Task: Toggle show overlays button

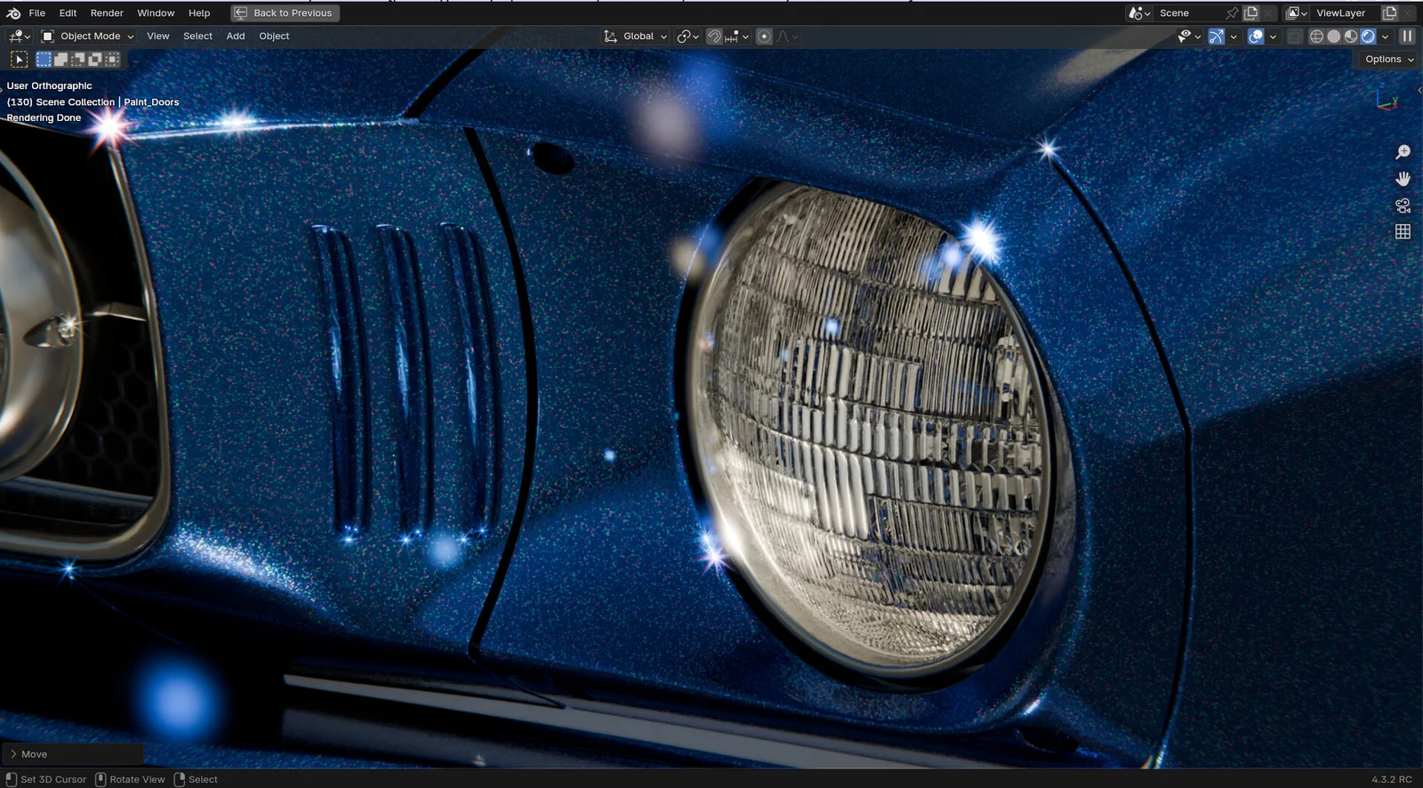Action: click(x=1256, y=36)
